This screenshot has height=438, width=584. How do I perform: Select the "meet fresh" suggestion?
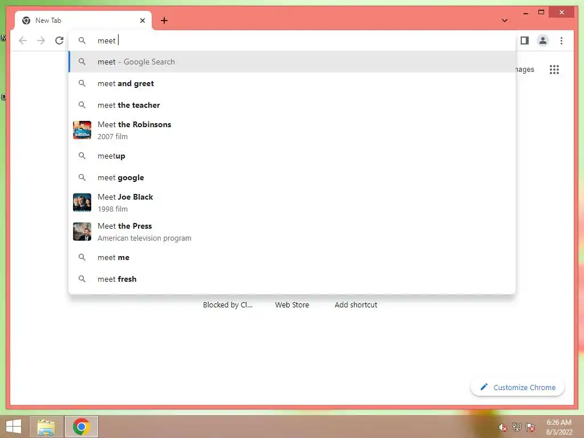tap(292, 278)
